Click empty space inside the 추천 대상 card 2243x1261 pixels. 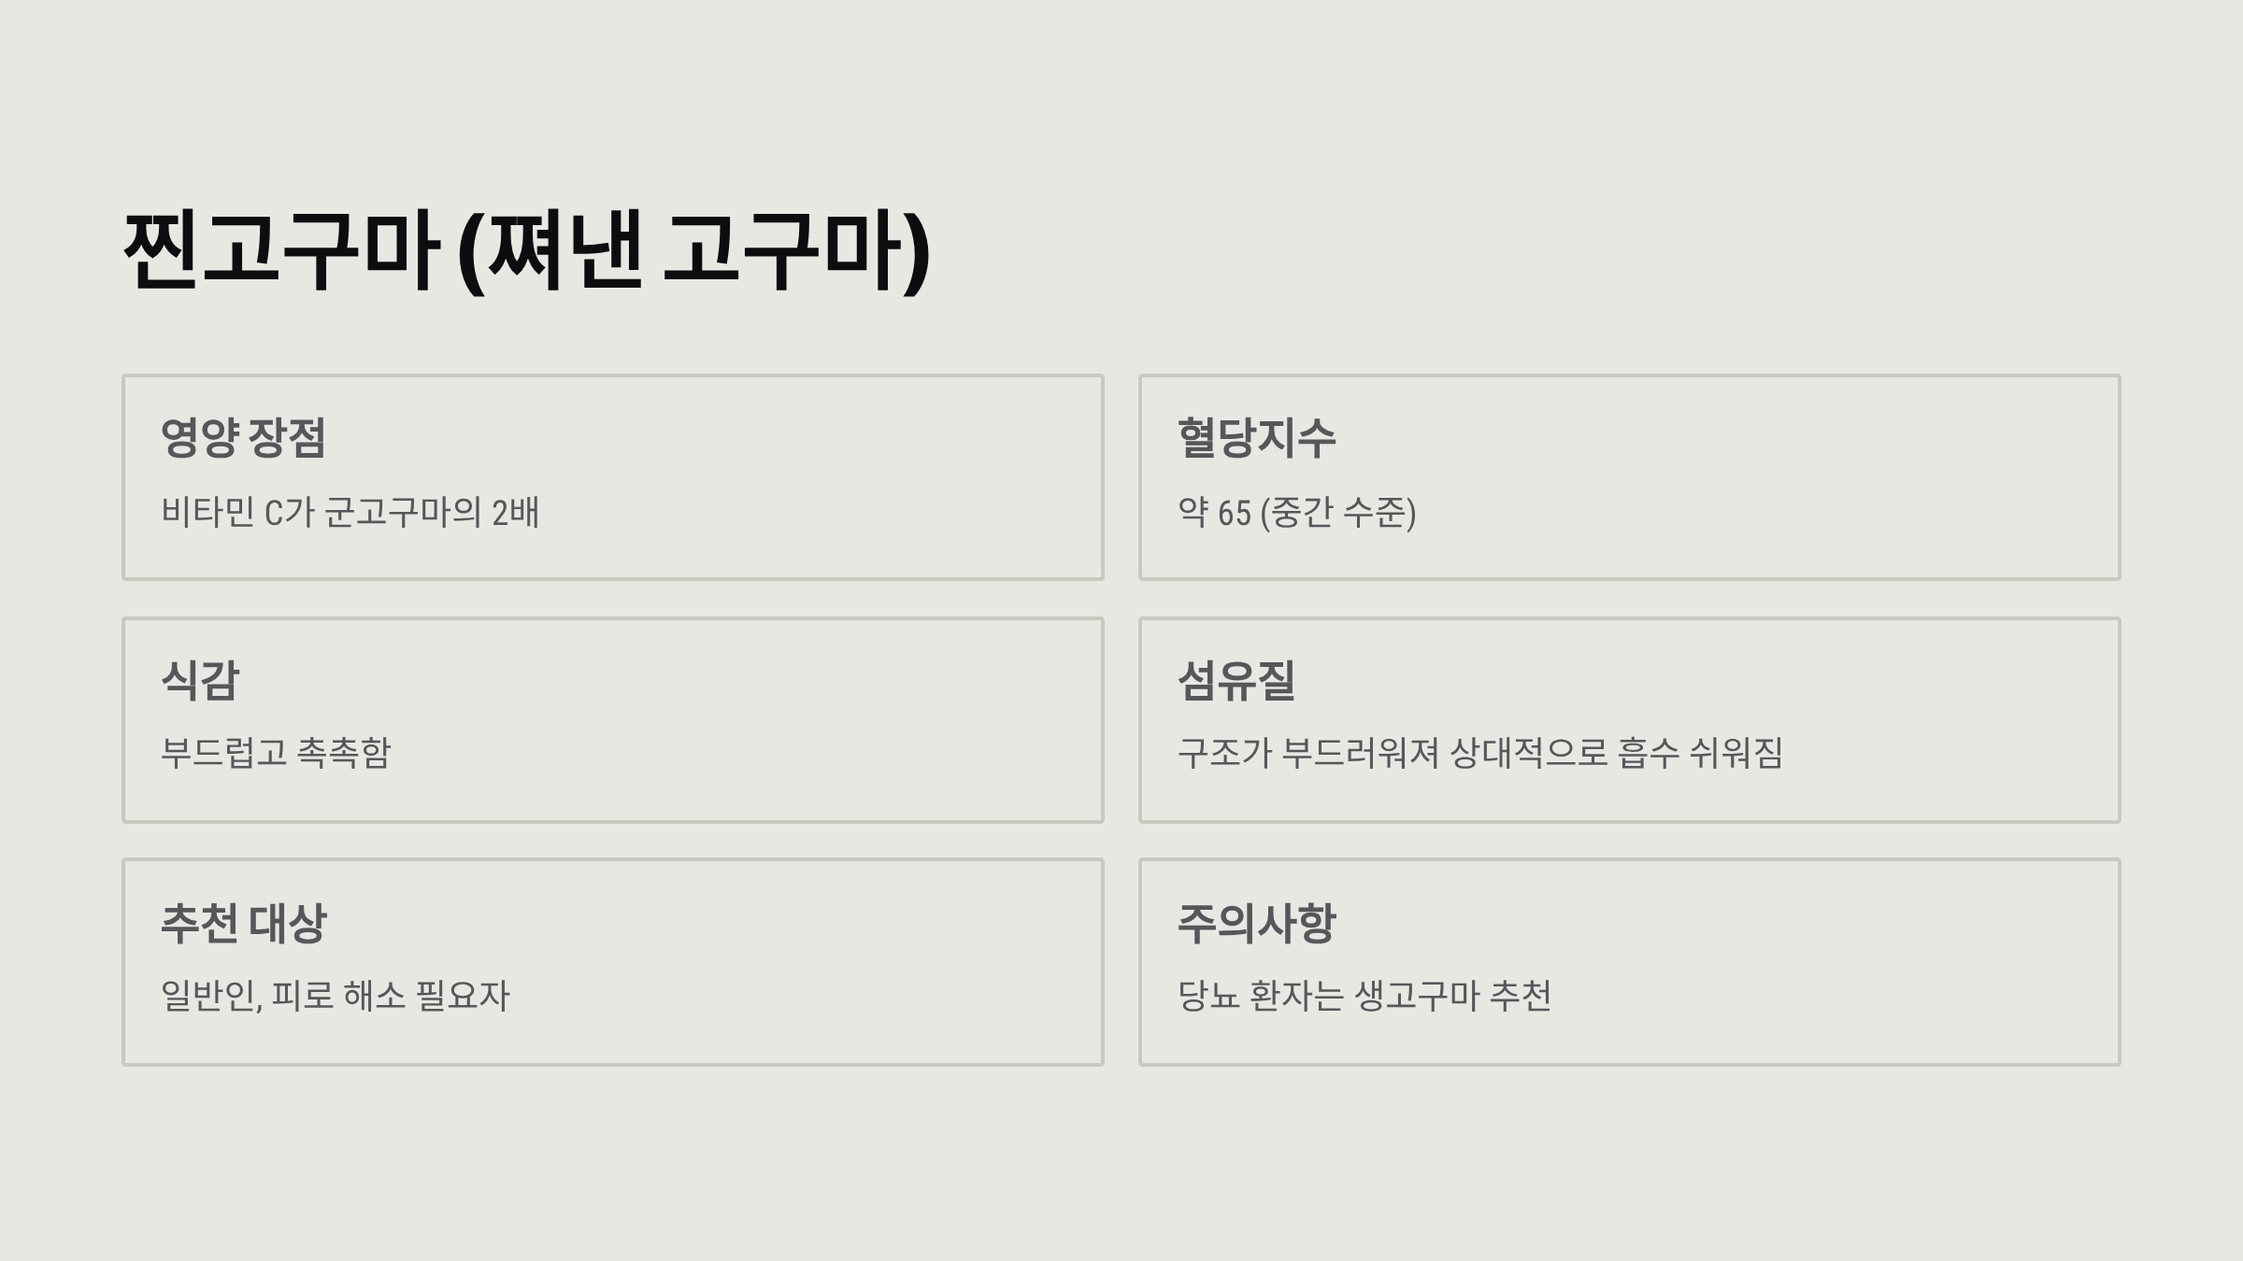(x=794, y=962)
